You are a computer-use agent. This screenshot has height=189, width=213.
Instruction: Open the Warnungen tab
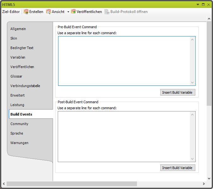click(20, 143)
